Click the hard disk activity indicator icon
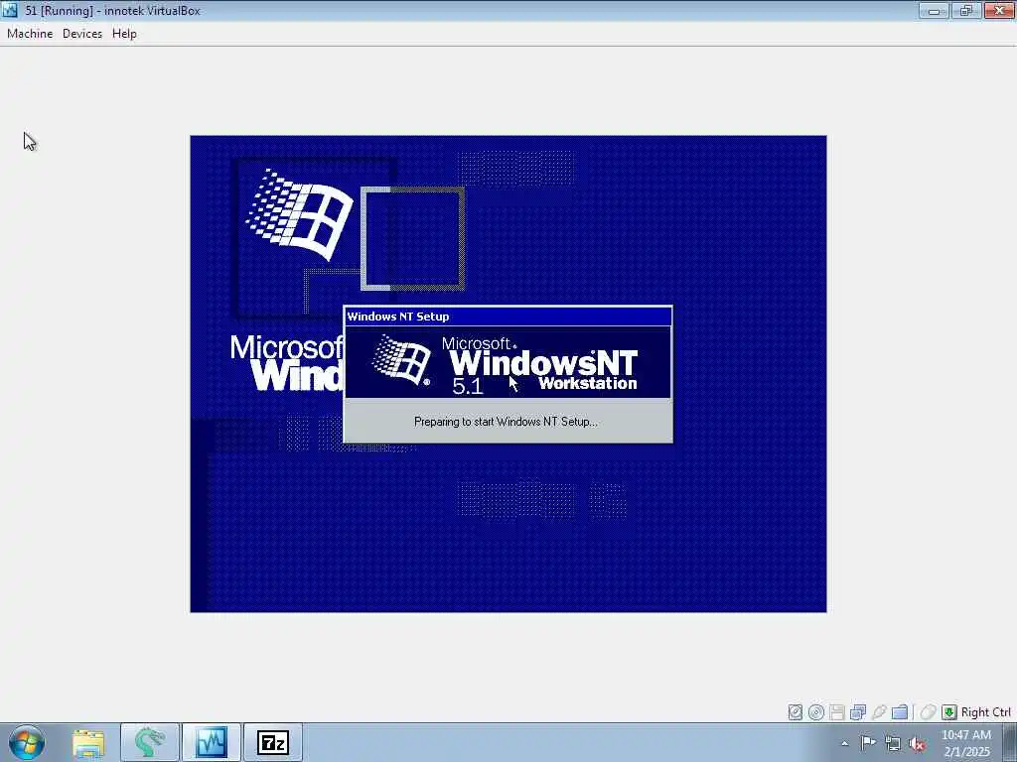1017x762 pixels. [x=796, y=712]
